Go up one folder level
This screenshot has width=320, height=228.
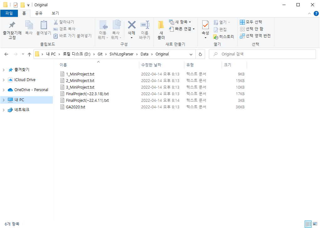coord(29,54)
